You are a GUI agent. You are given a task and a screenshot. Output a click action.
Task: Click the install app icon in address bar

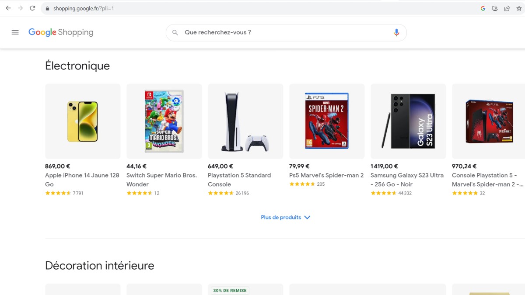[495, 8]
